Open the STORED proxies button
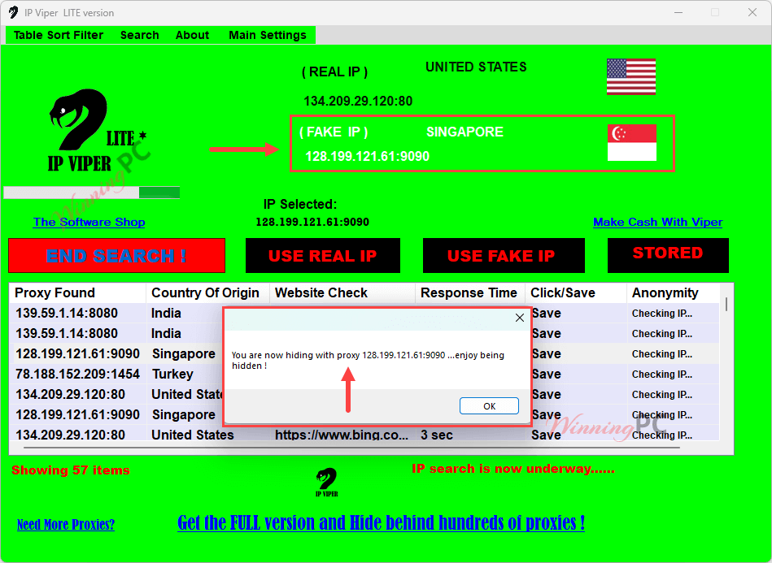 (x=668, y=255)
